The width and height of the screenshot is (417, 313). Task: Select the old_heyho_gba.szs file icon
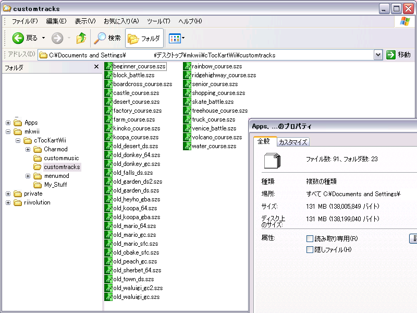108,199
